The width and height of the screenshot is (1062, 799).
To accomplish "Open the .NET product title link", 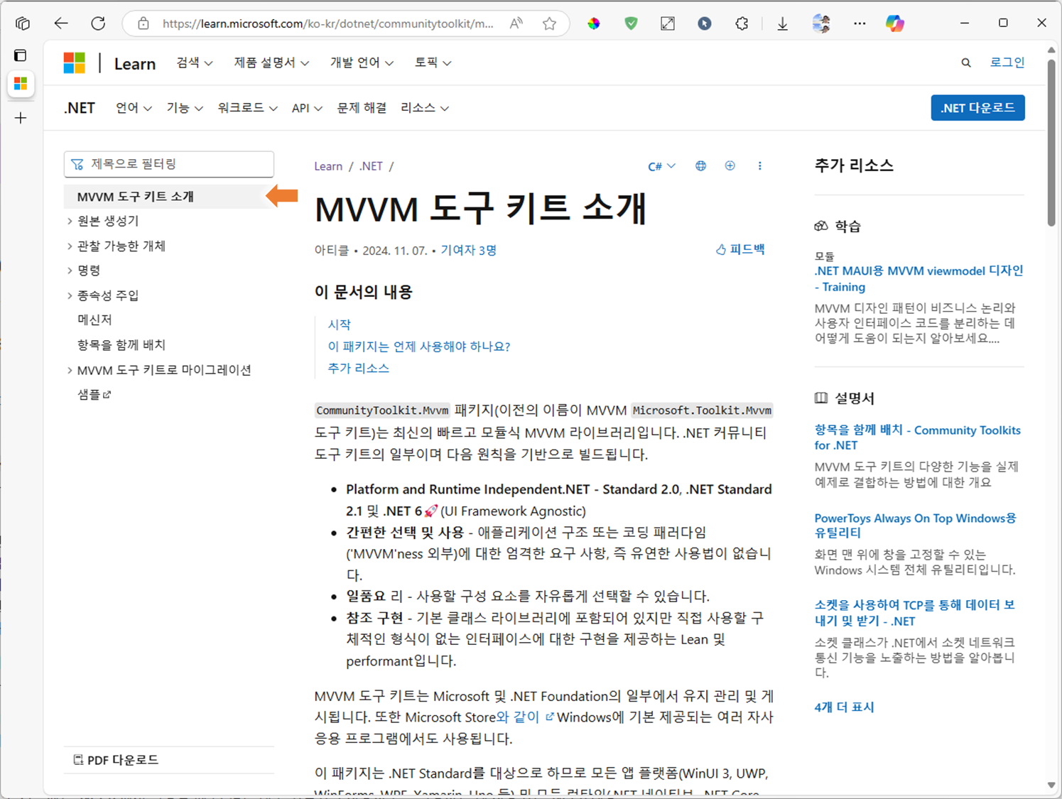I will click(80, 108).
